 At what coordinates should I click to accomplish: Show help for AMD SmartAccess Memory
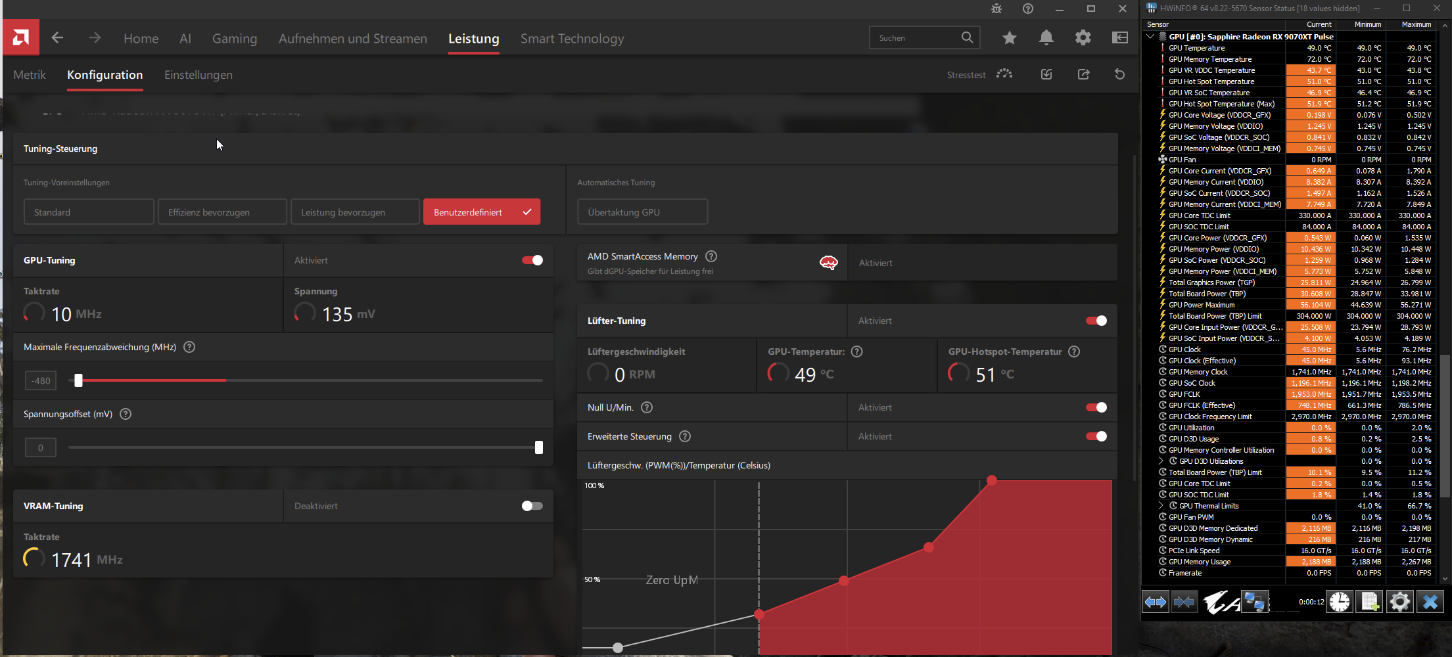point(711,256)
